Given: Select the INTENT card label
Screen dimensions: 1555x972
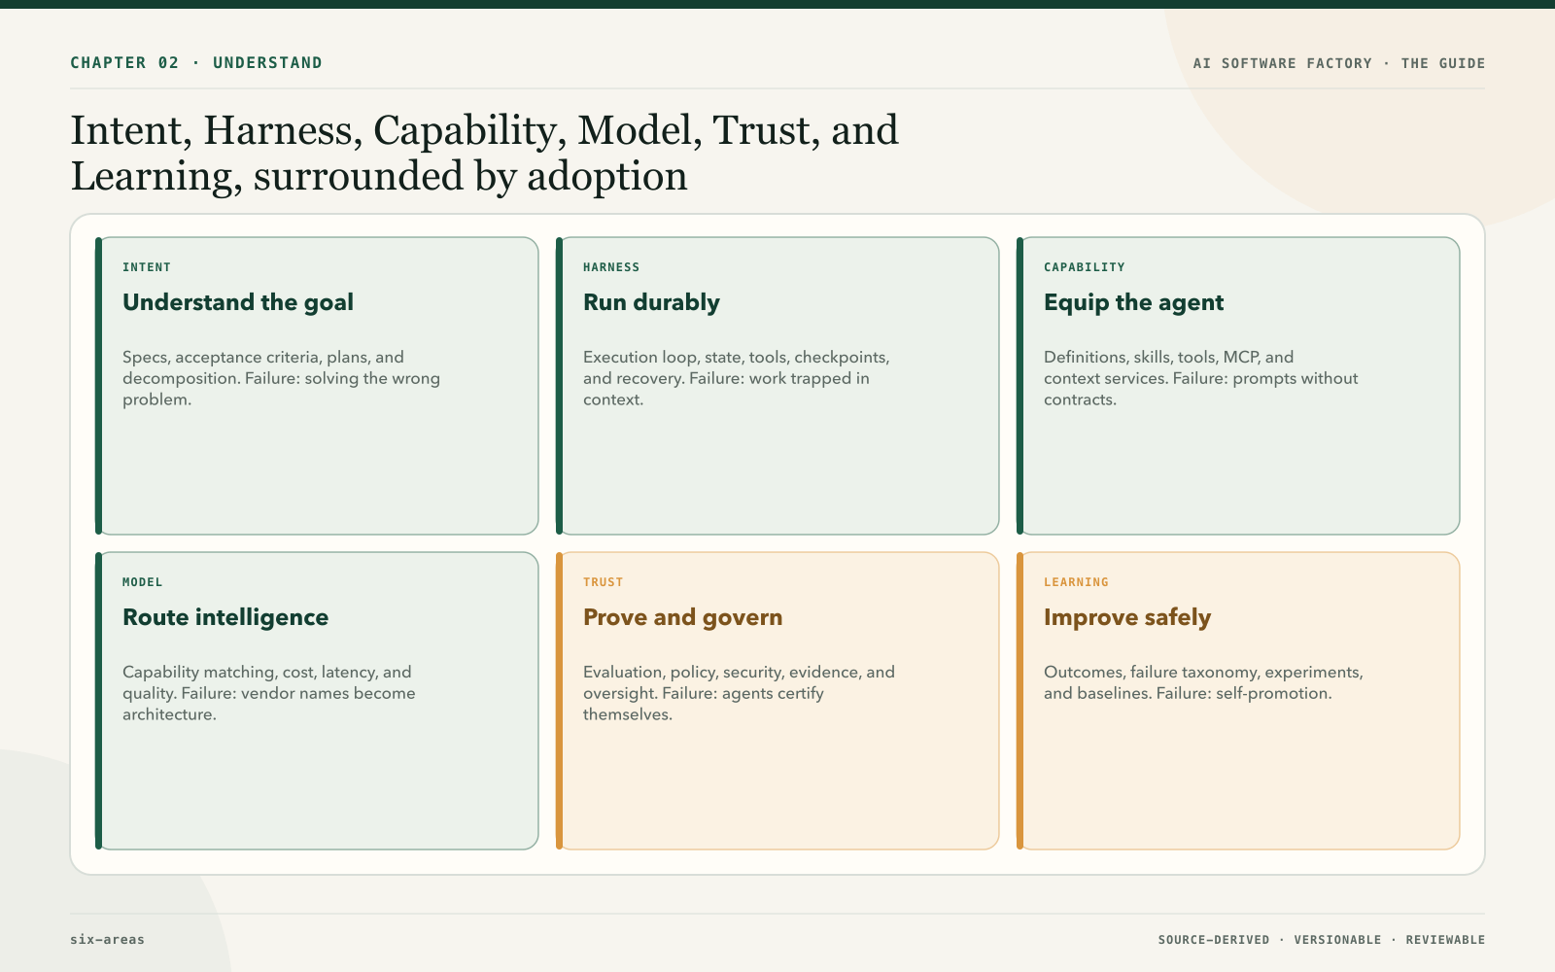Looking at the screenshot, I should (x=147, y=267).
